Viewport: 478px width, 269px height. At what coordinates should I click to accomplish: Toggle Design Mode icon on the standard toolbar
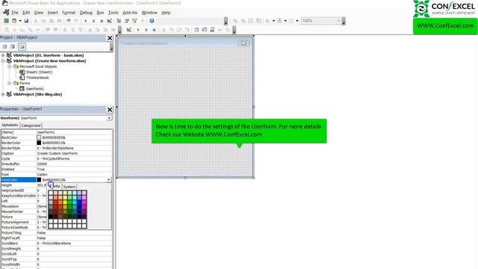(110, 21)
